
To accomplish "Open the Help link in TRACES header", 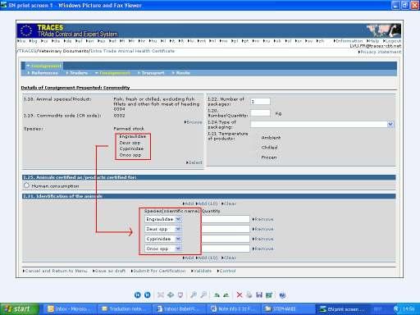I will [373, 41].
